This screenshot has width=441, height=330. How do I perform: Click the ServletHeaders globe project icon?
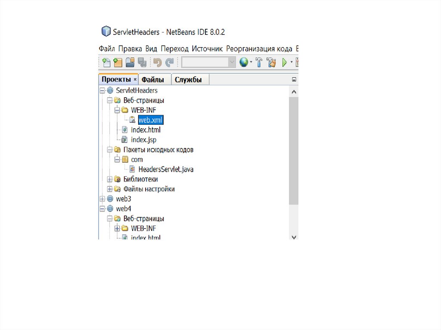[110, 90]
